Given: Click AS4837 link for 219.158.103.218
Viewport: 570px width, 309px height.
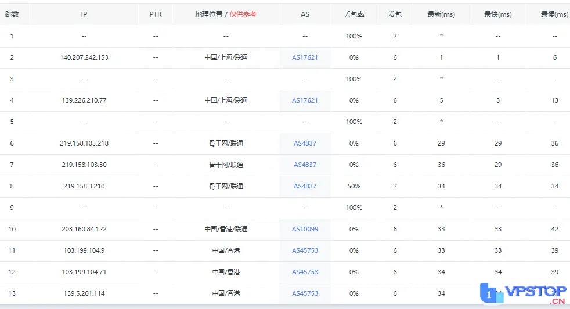Looking at the screenshot, I should click(x=305, y=143).
